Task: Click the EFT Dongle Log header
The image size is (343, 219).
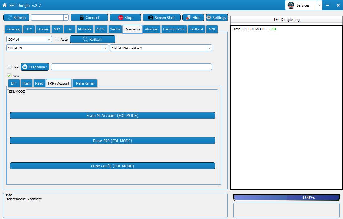Action: (287, 20)
